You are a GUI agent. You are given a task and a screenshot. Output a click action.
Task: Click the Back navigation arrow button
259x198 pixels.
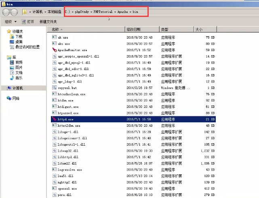pos(6,12)
